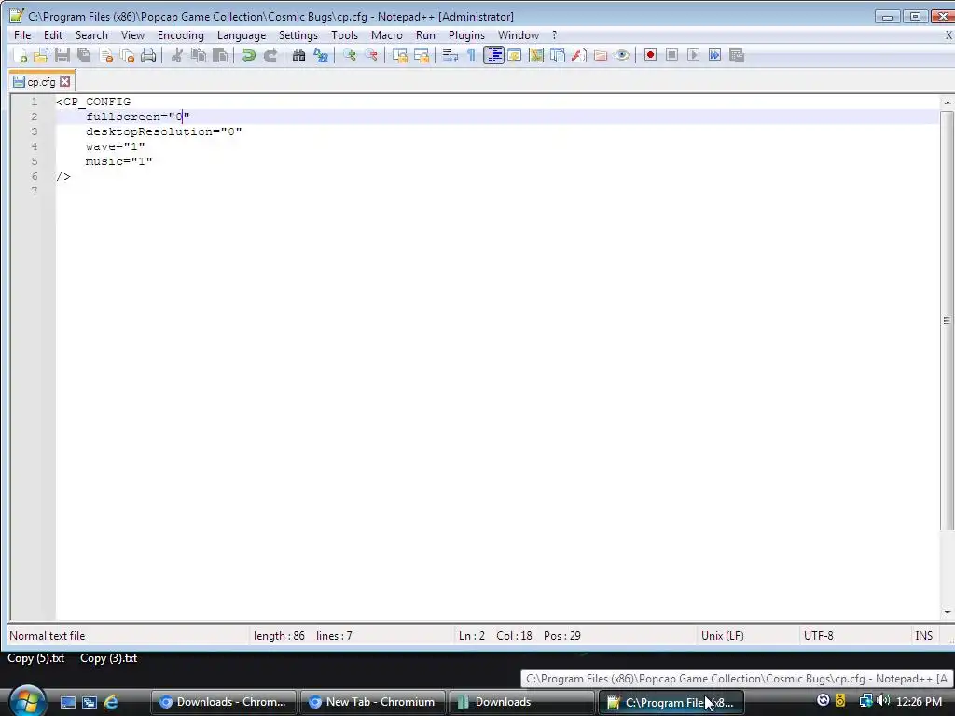Open the Settings menu
This screenshot has height=716, width=955.
pyautogui.click(x=298, y=35)
